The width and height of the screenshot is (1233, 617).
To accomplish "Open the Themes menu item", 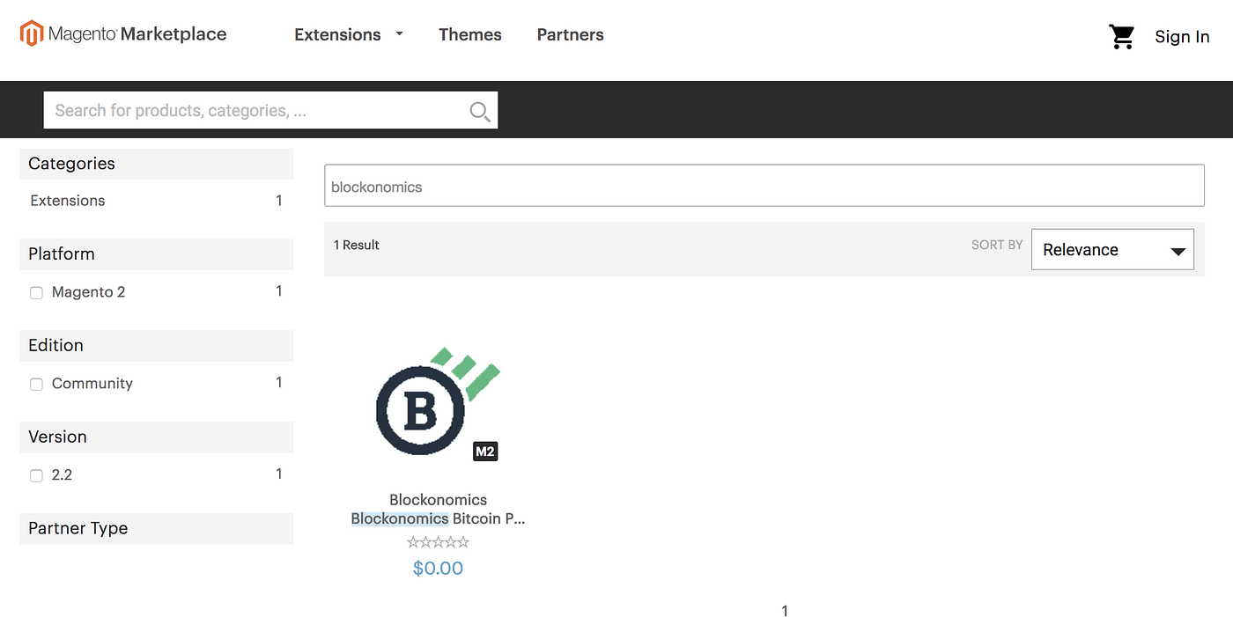I will (470, 34).
